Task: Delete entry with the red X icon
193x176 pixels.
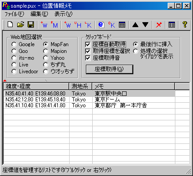Action: pyautogui.click(x=159, y=25)
